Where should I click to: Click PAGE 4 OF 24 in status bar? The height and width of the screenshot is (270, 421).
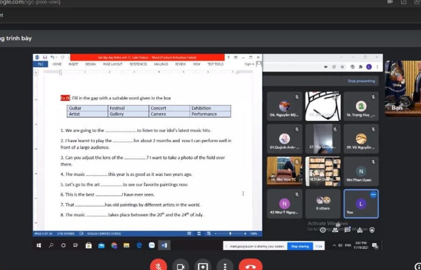pos(43,233)
